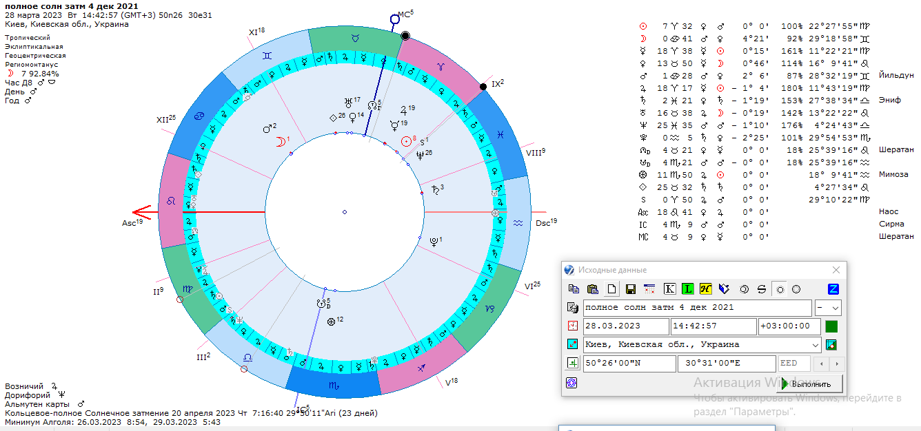This screenshot has height=431, width=921.
Task: Click the green crosshair coordinates icon
Action: coord(572,363)
